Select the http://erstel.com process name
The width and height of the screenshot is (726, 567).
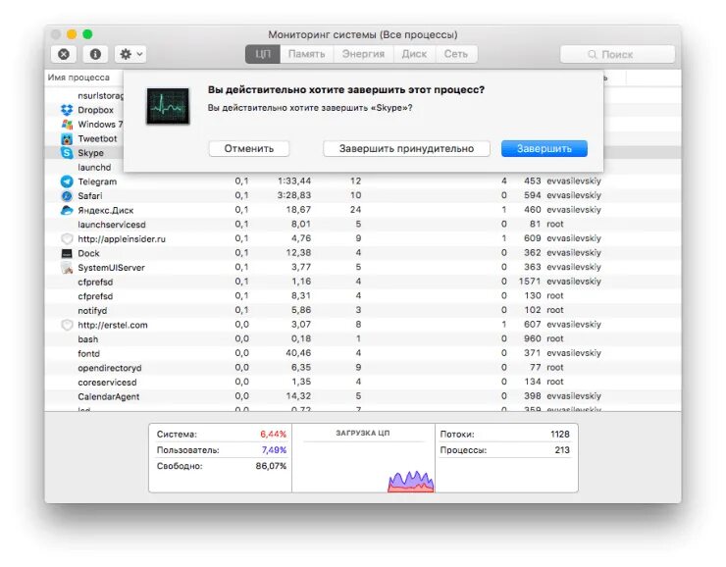pos(113,325)
